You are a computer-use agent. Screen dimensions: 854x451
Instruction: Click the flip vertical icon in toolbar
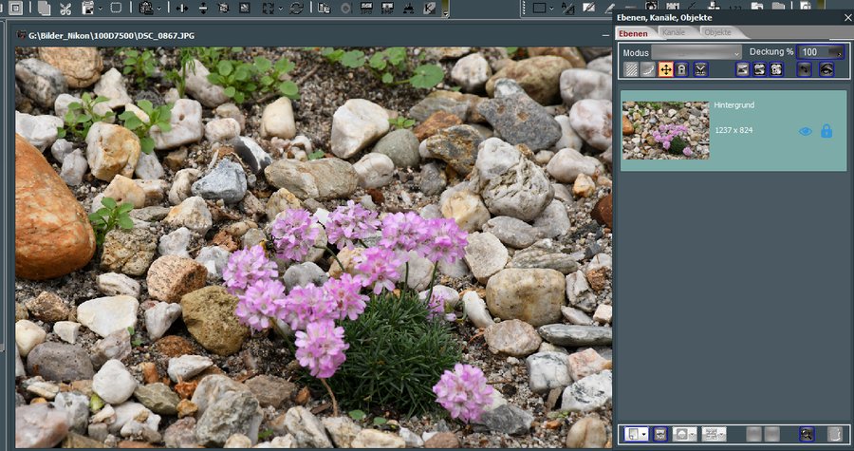pyautogui.click(x=203, y=9)
